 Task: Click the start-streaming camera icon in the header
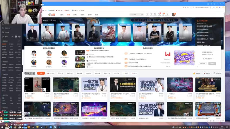tap(155, 14)
